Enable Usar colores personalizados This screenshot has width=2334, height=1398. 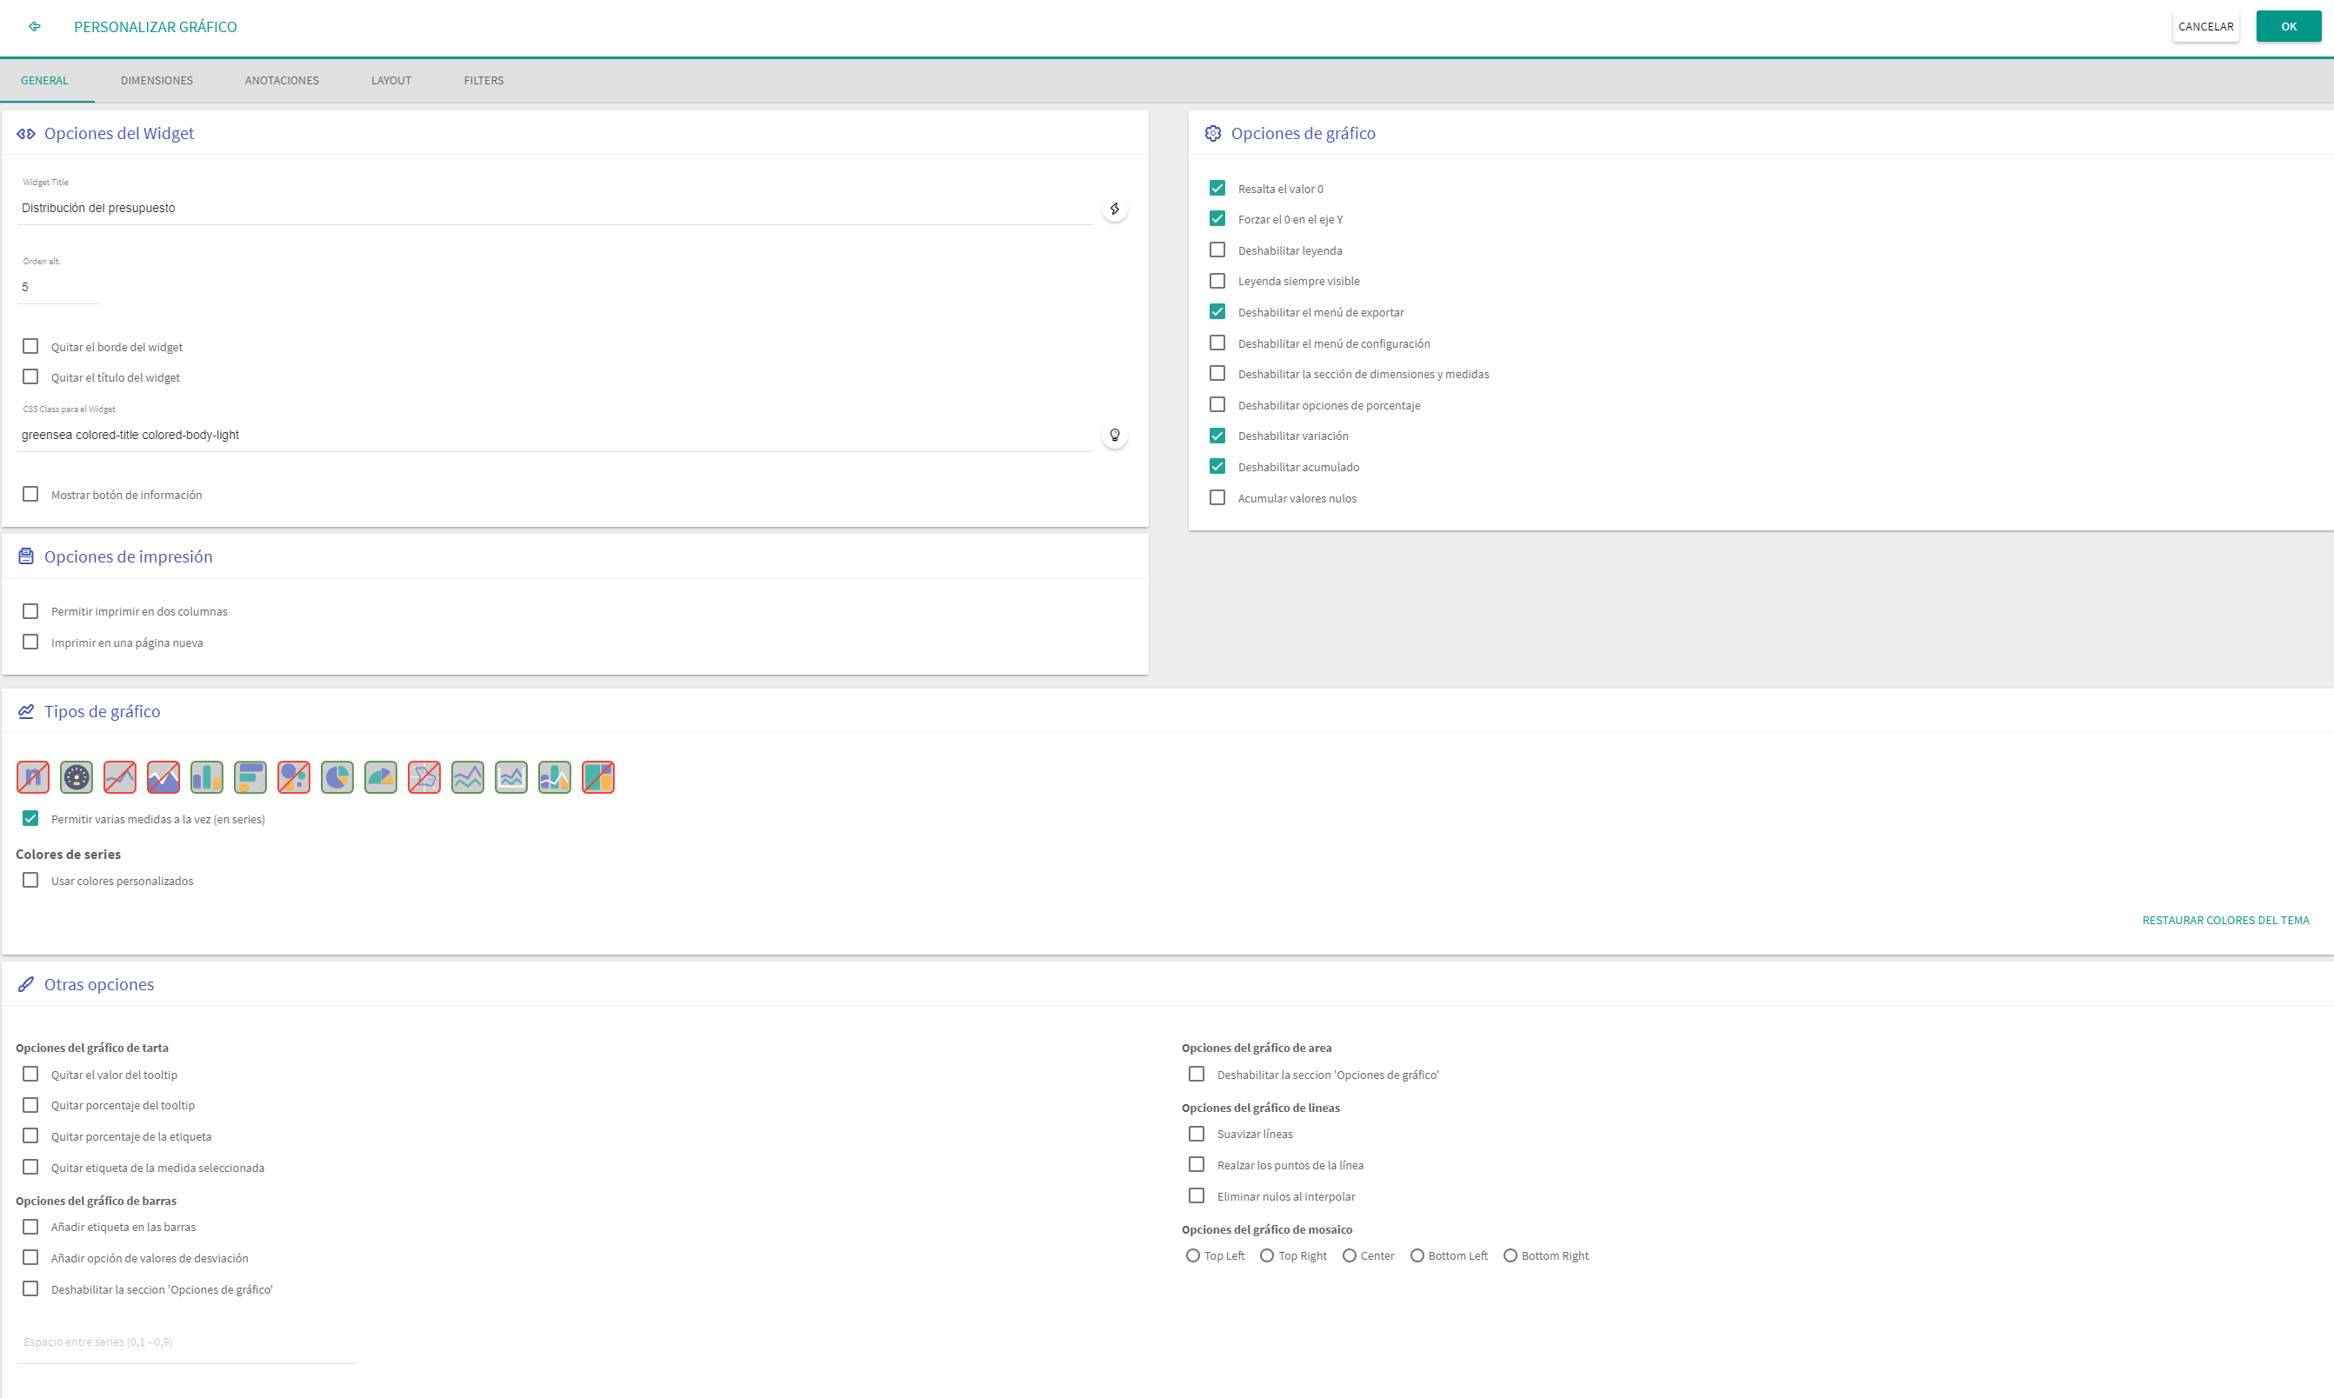(x=31, y=881)
